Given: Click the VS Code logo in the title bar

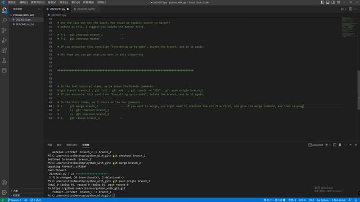Looking at the screenshot, I should click(x=3, y=2).
